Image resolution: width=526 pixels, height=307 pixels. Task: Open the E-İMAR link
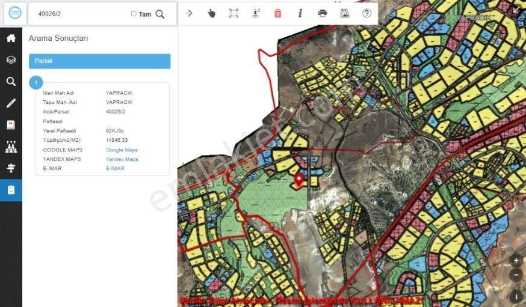pos(115,169)
